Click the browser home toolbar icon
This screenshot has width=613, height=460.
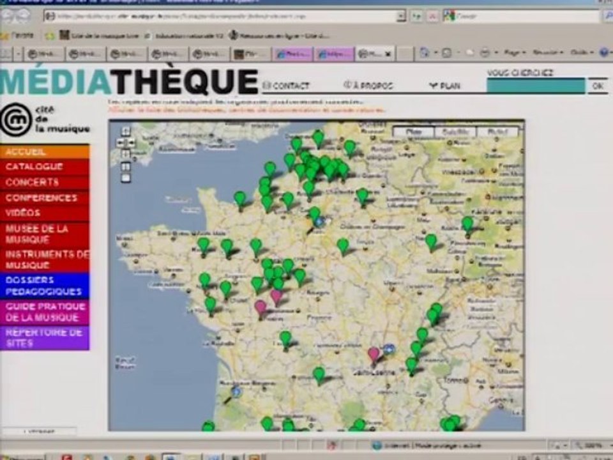(x=425, y=52)
